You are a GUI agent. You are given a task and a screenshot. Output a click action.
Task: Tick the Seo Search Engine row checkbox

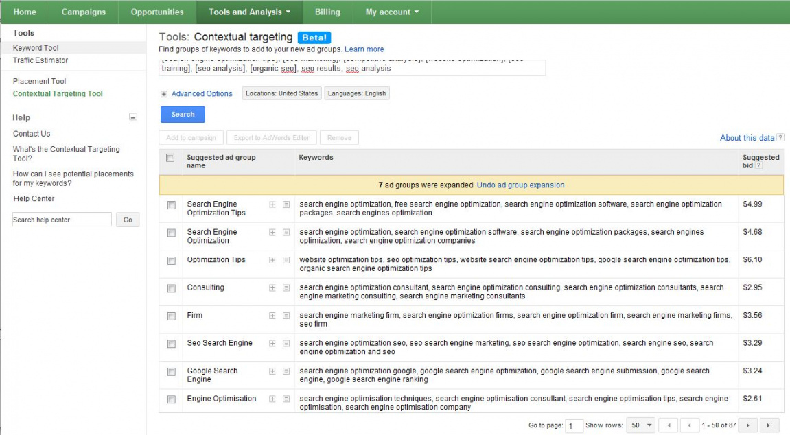[x=172, y=344]
